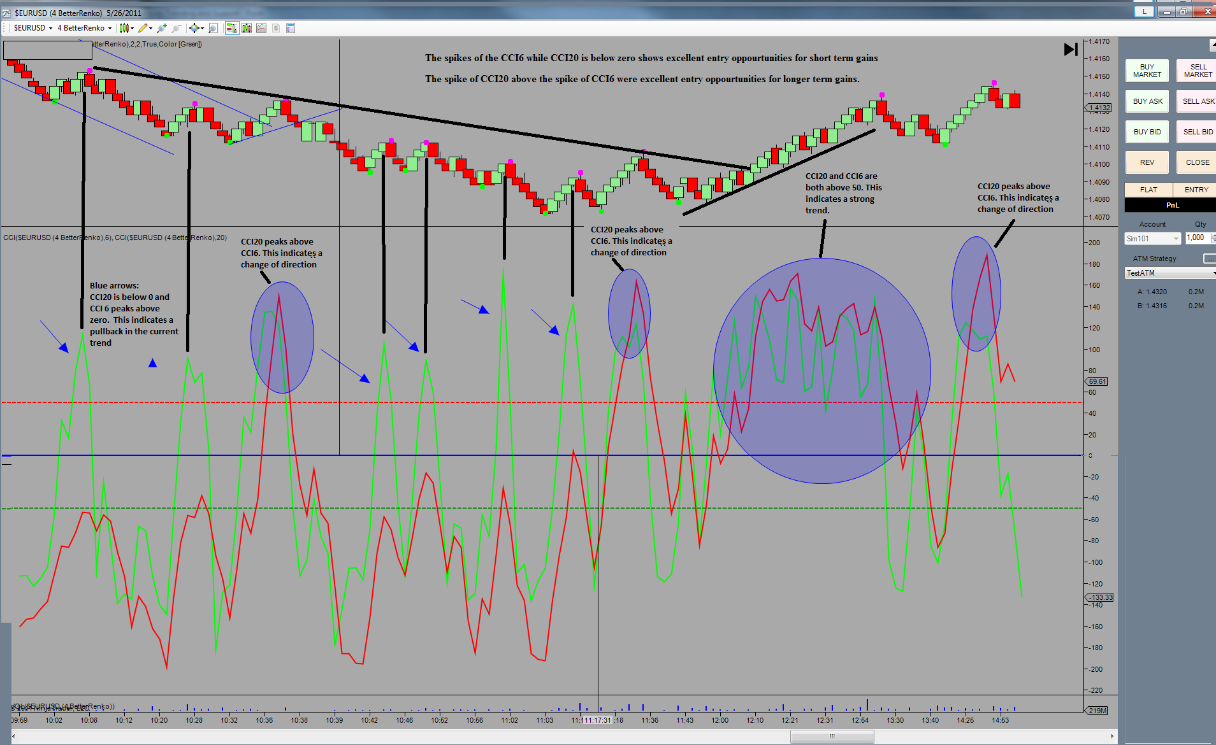
Task: Click the PnL display bar
Action: pos(1171,205)
